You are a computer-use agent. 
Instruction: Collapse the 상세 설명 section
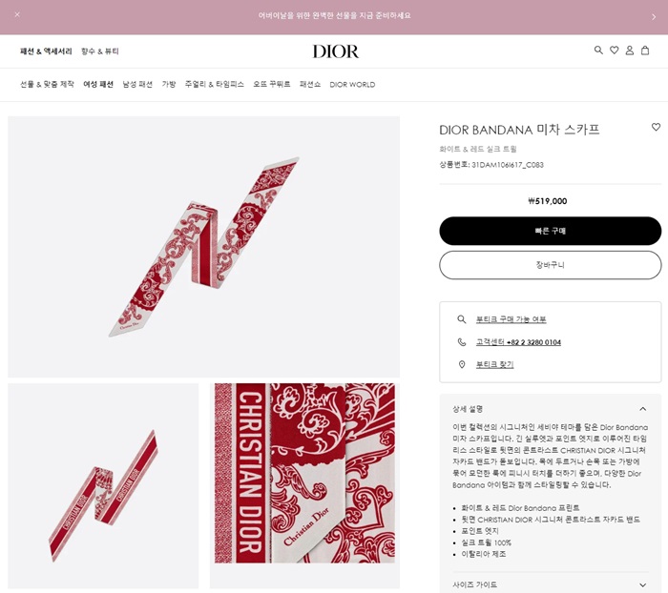643,409
